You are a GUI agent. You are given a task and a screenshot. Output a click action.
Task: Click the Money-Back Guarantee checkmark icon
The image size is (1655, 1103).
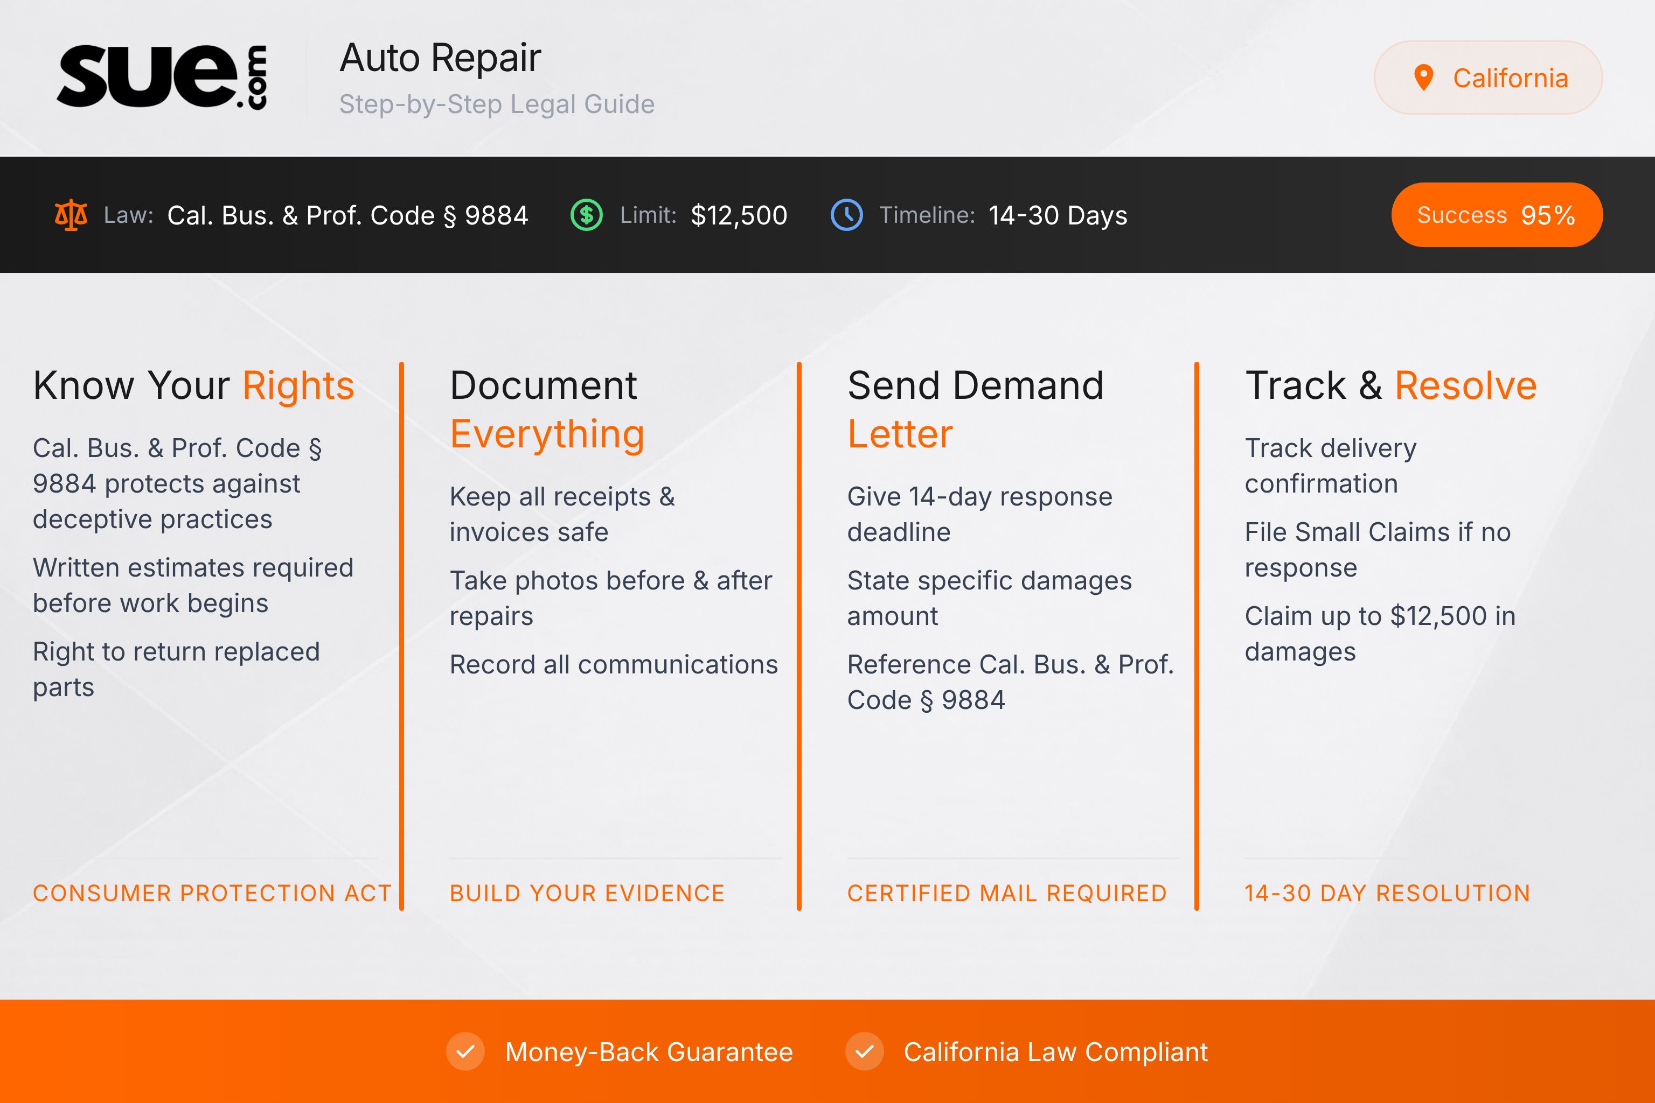(466, 1052)
